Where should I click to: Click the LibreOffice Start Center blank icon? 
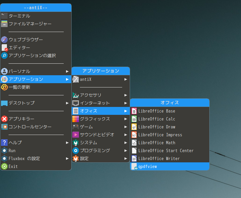pyautogui.click(x=134, y=150)
